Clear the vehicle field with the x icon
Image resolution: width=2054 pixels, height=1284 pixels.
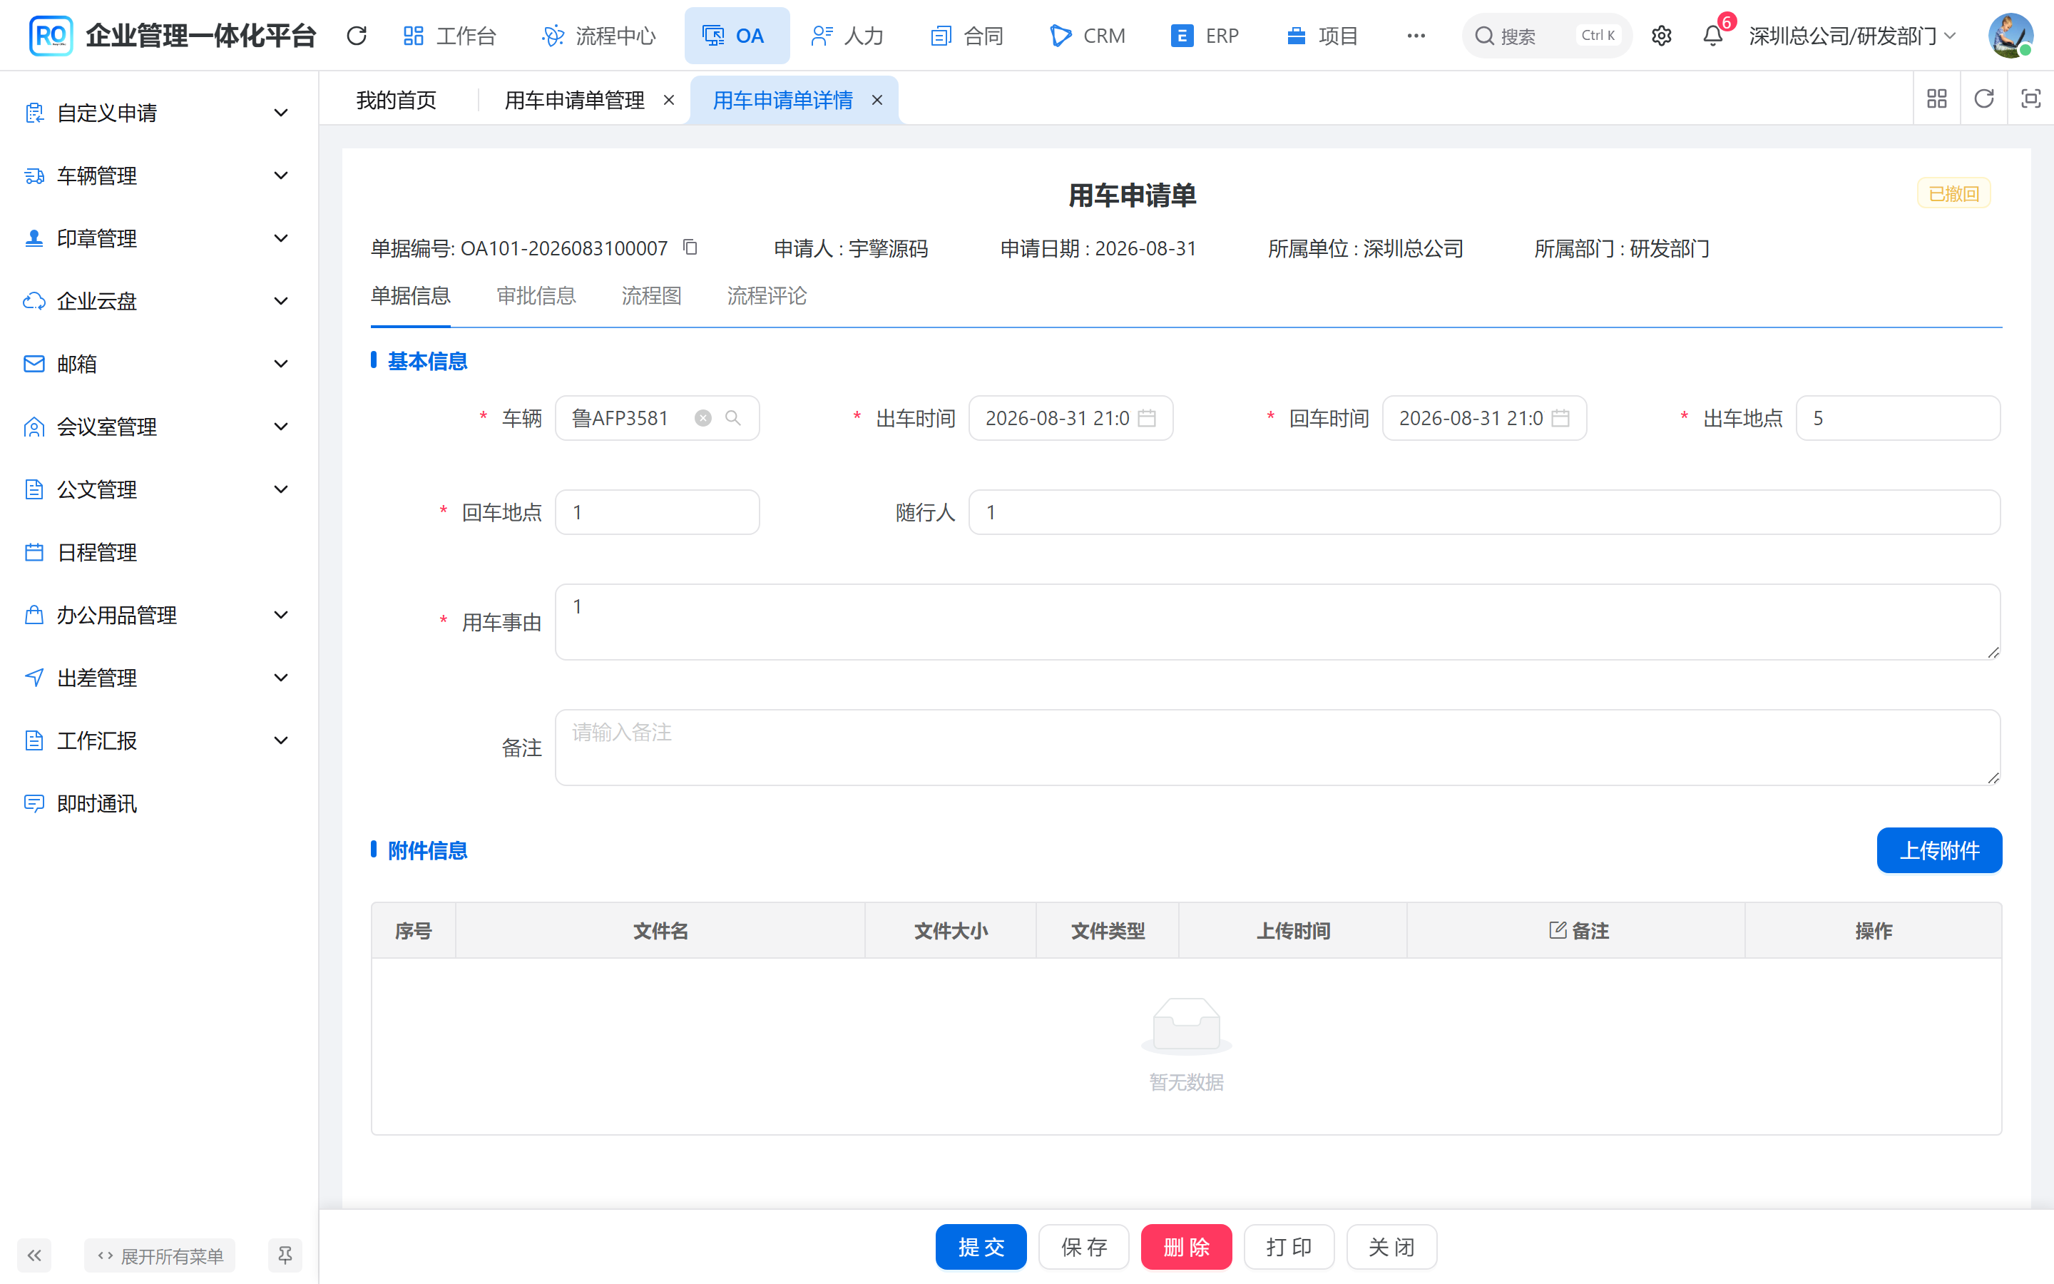point(702,418)
